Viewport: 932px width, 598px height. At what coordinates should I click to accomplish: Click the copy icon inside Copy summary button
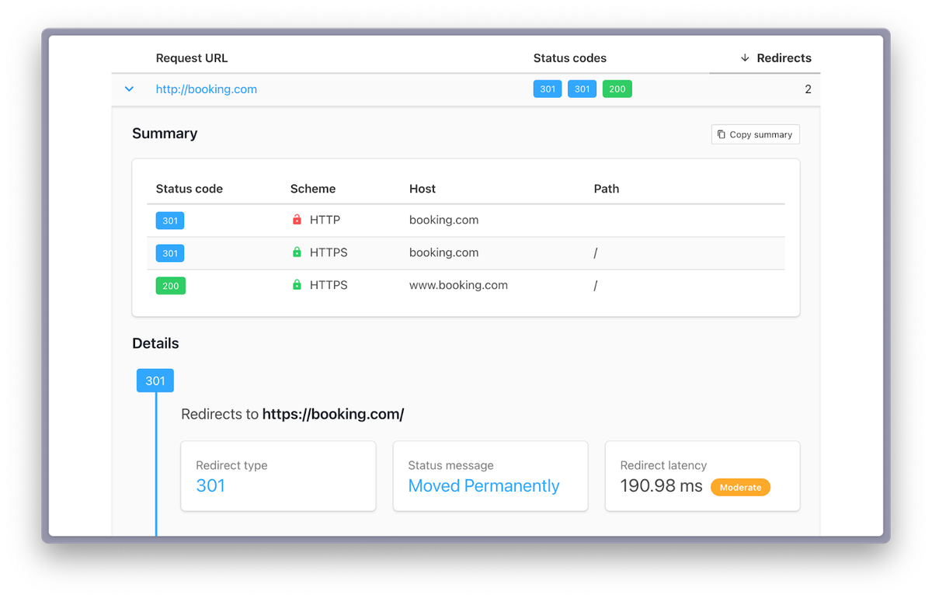point(722,134)
